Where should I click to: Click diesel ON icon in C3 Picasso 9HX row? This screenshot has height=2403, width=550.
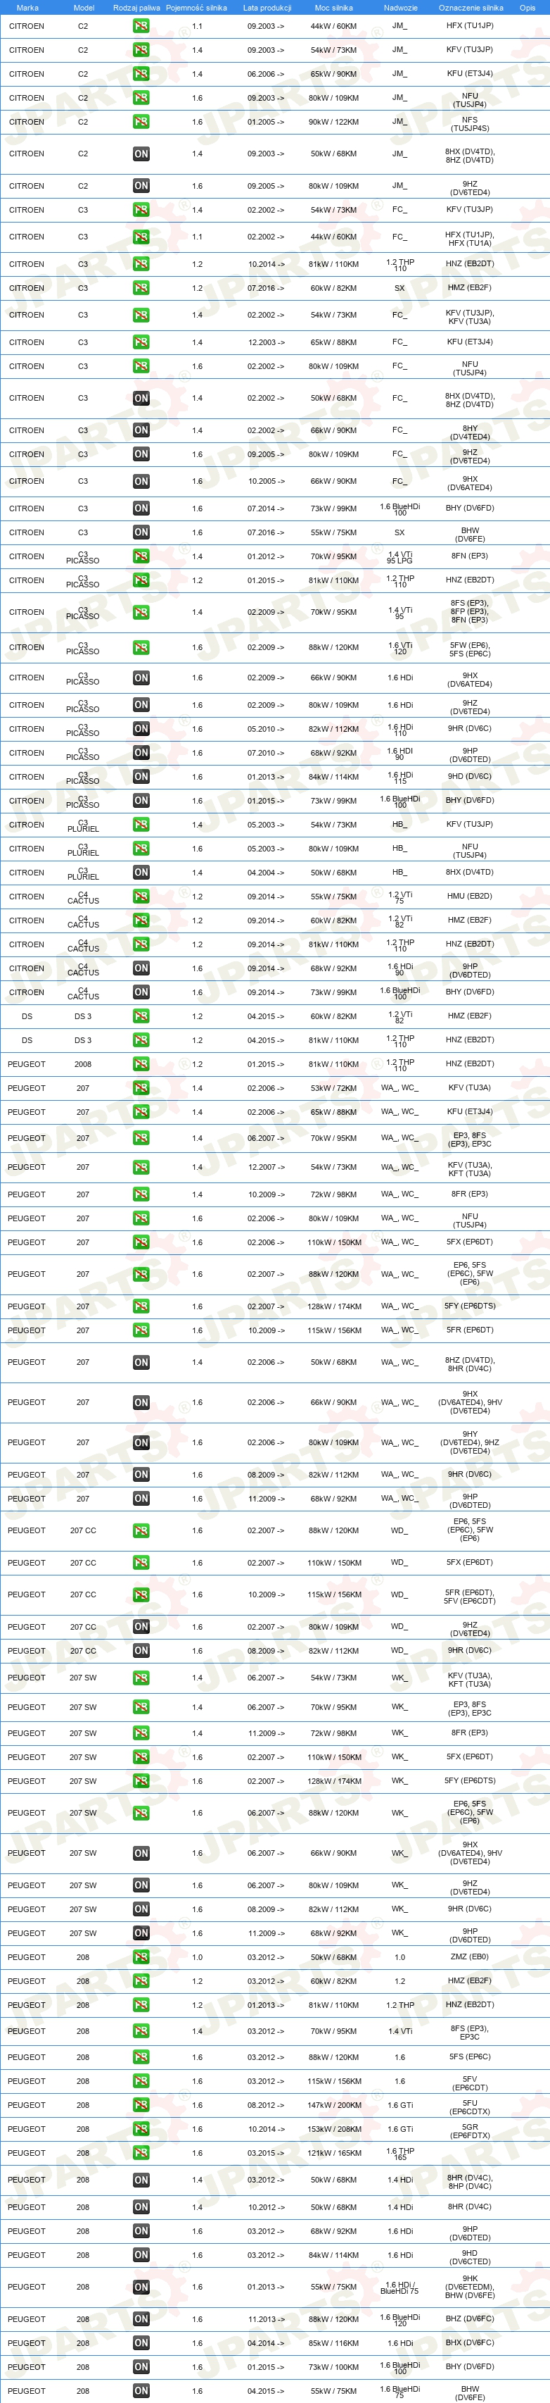141,678
